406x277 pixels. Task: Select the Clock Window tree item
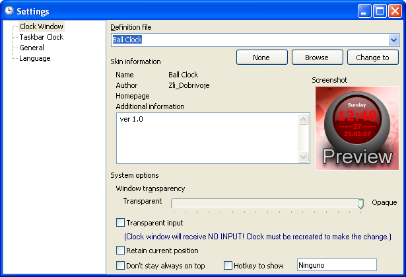click(41, 26)
